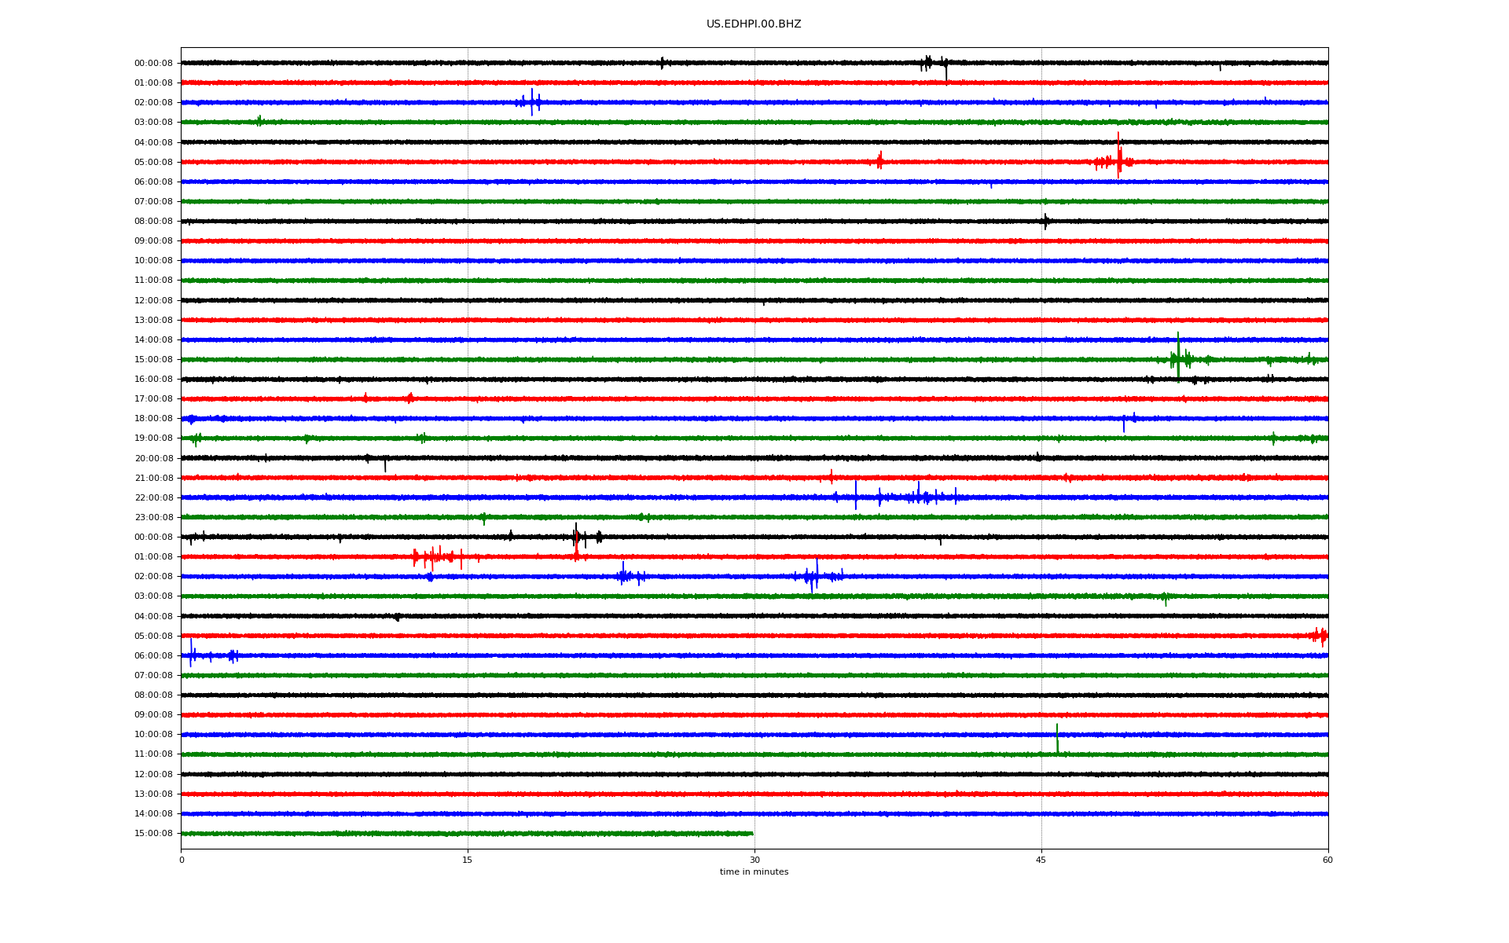Click the 15 tick label on the x-axis
Screen dimensions: 1509x943
[x=468, y=860]
